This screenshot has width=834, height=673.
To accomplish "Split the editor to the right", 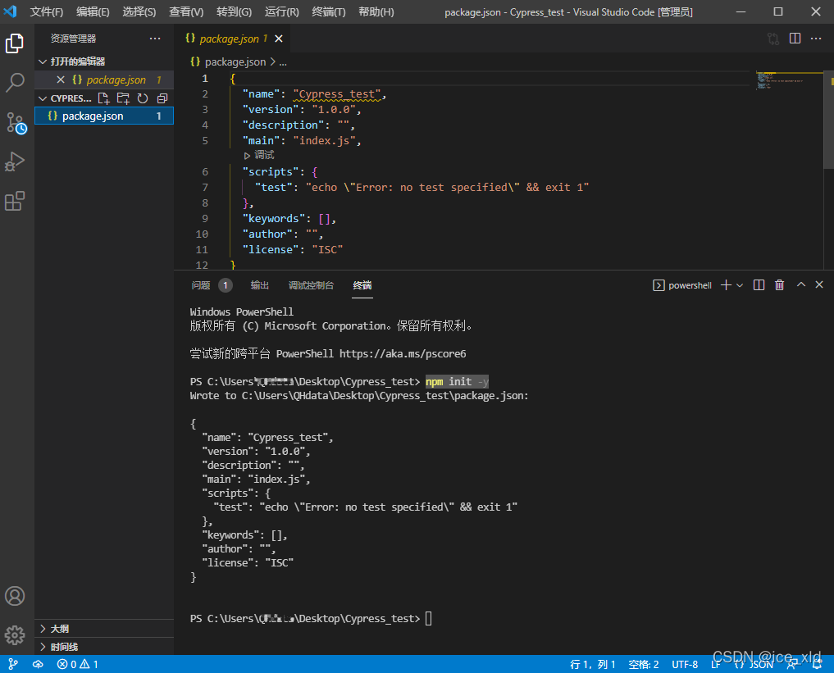I will click(795, 39).
